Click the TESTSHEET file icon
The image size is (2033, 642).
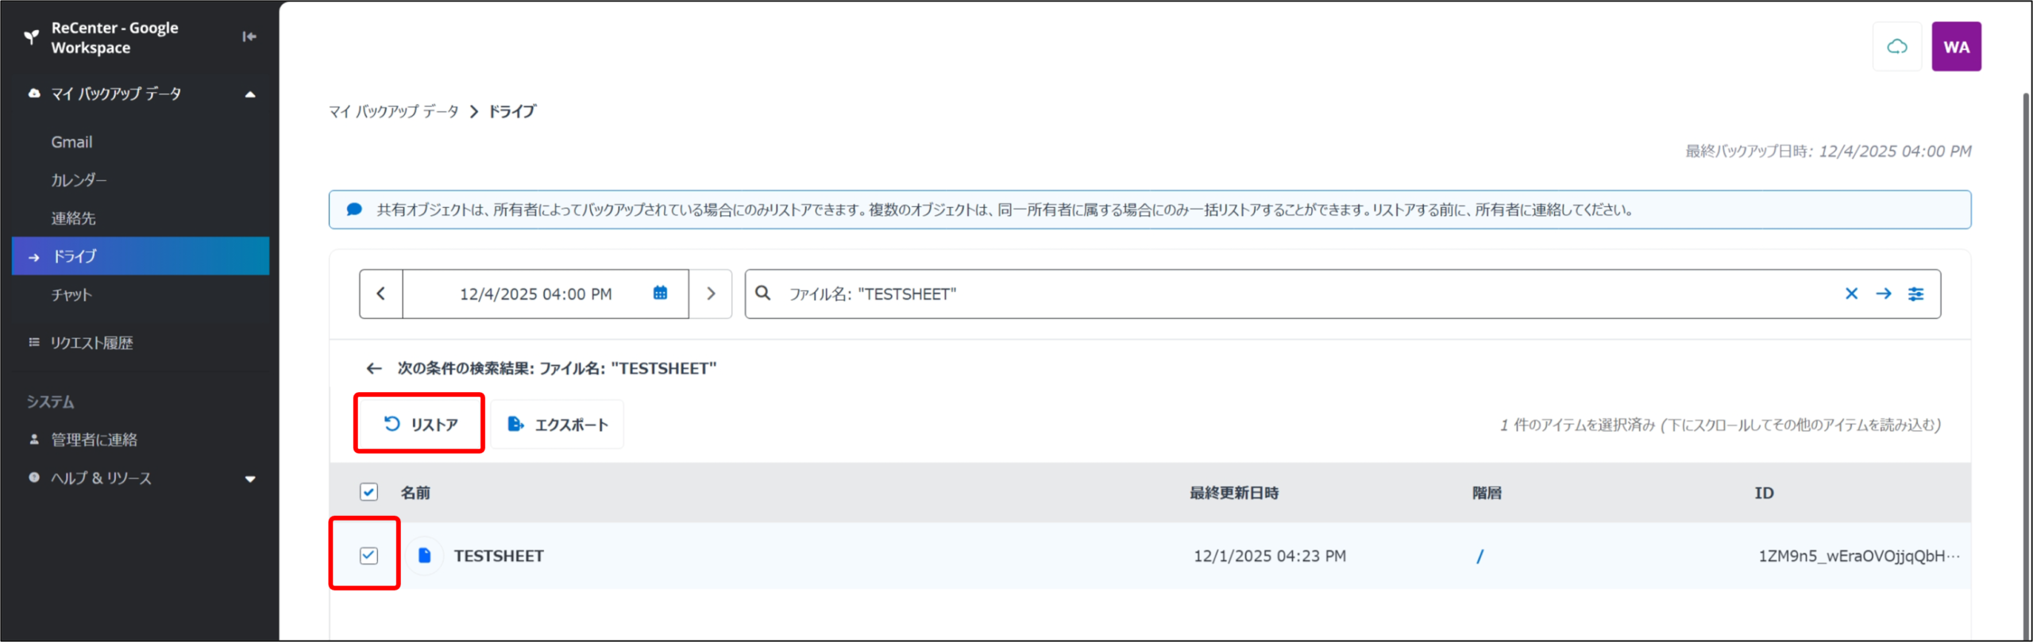[425, 556]
